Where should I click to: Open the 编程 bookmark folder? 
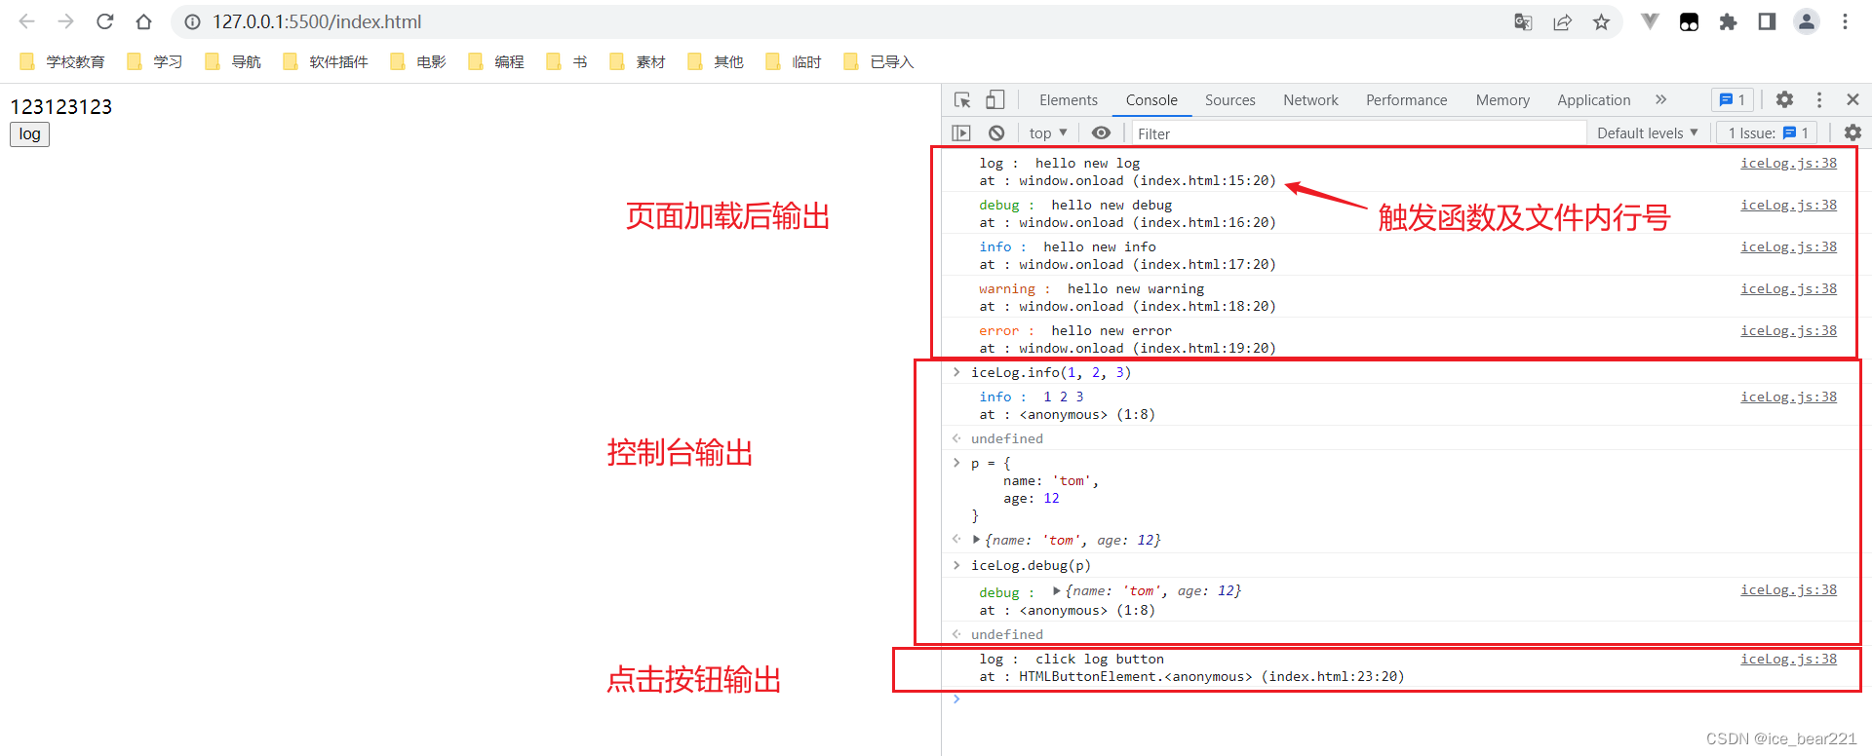coord(496,61)
